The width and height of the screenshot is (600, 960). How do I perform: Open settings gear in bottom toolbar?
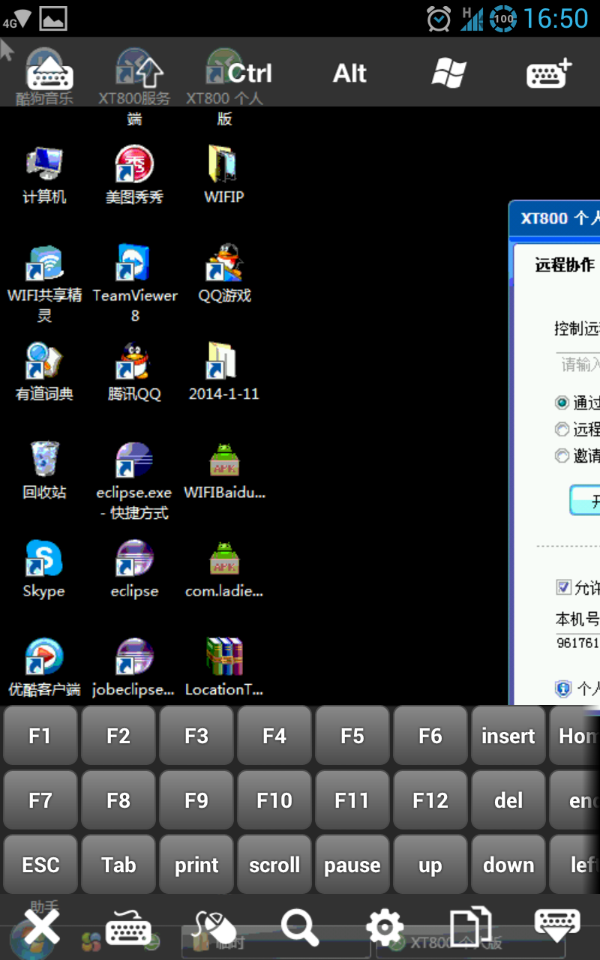coord(385,928)
